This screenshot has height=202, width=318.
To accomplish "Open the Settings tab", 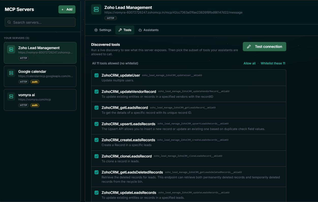I will [x=103, y=30].
